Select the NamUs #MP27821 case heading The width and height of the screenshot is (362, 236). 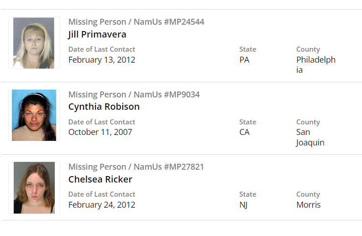point(136,167)
